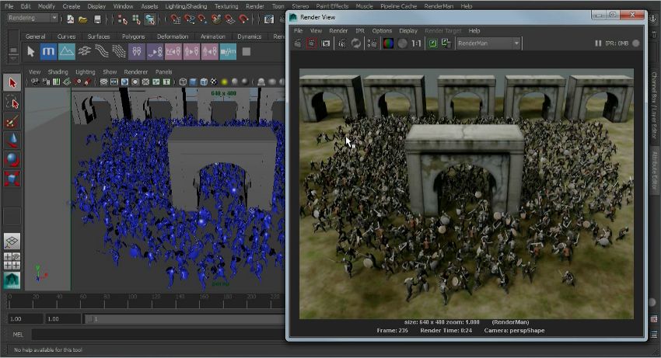Refresh IPR image icon in Render View
The image size is (661, 358).
point(356,43)
